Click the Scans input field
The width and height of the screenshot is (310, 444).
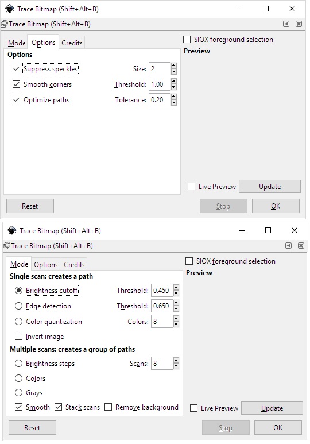tap(162, 364)
